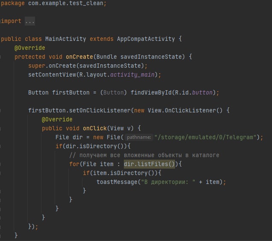The width and height of the screenshot is (272, 241).
Task: Click setOnClickListener method call
Action: pos(100,110)
